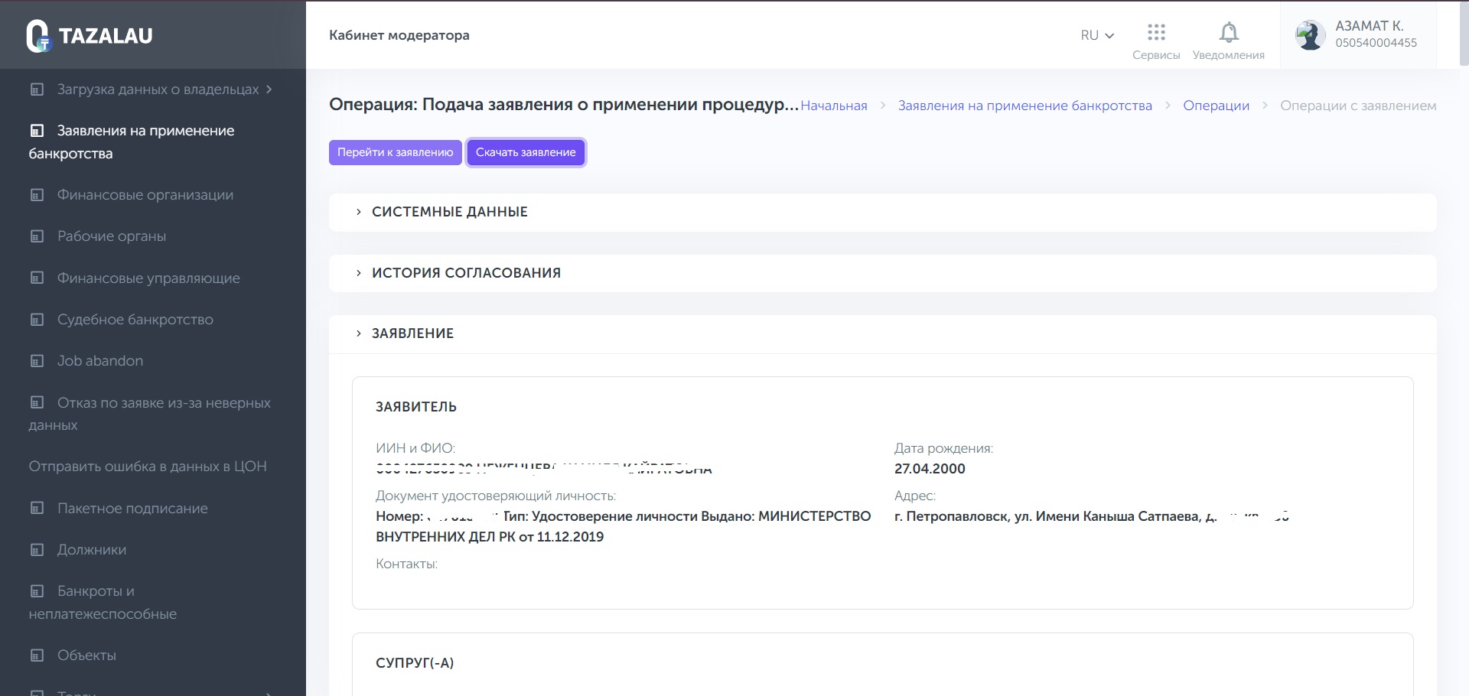1469x696 pixels.
Task: Click the icon beside Должники
Action: point(37,550)
